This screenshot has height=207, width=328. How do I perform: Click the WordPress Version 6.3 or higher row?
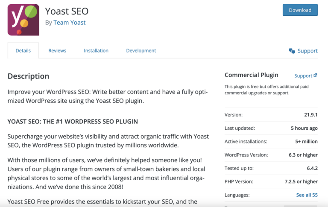[x=271, y=155]
